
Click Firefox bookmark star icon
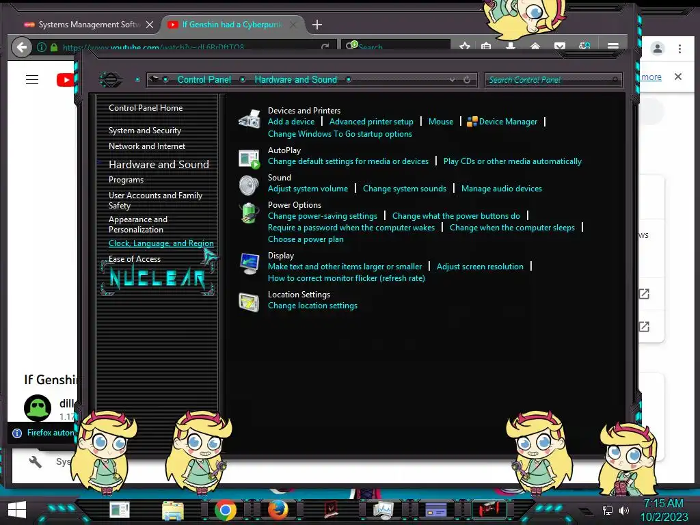(465, 46)
